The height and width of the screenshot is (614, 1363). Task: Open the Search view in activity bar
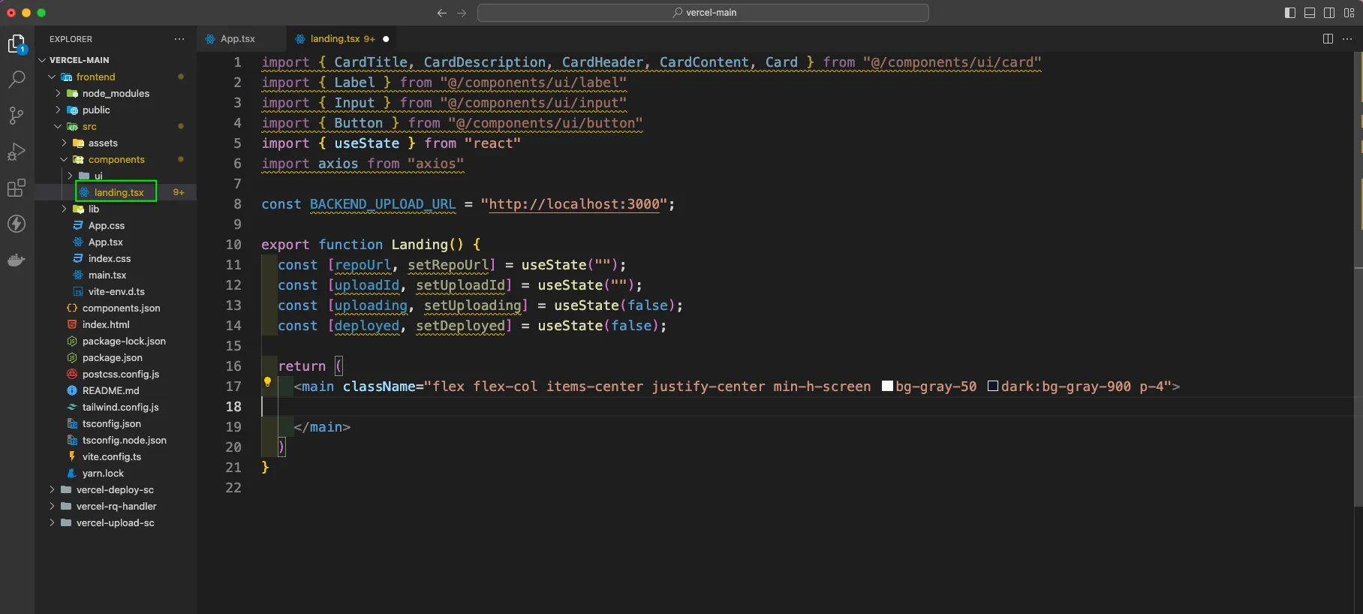(17, 79)
